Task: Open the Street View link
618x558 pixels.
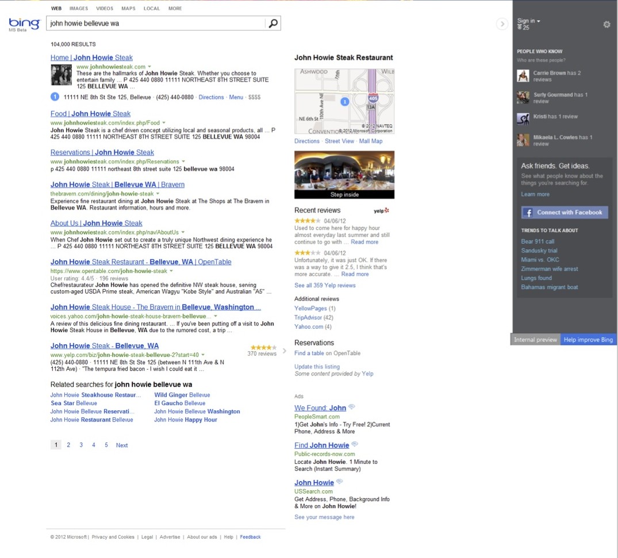Action: (x=339, y=141)
